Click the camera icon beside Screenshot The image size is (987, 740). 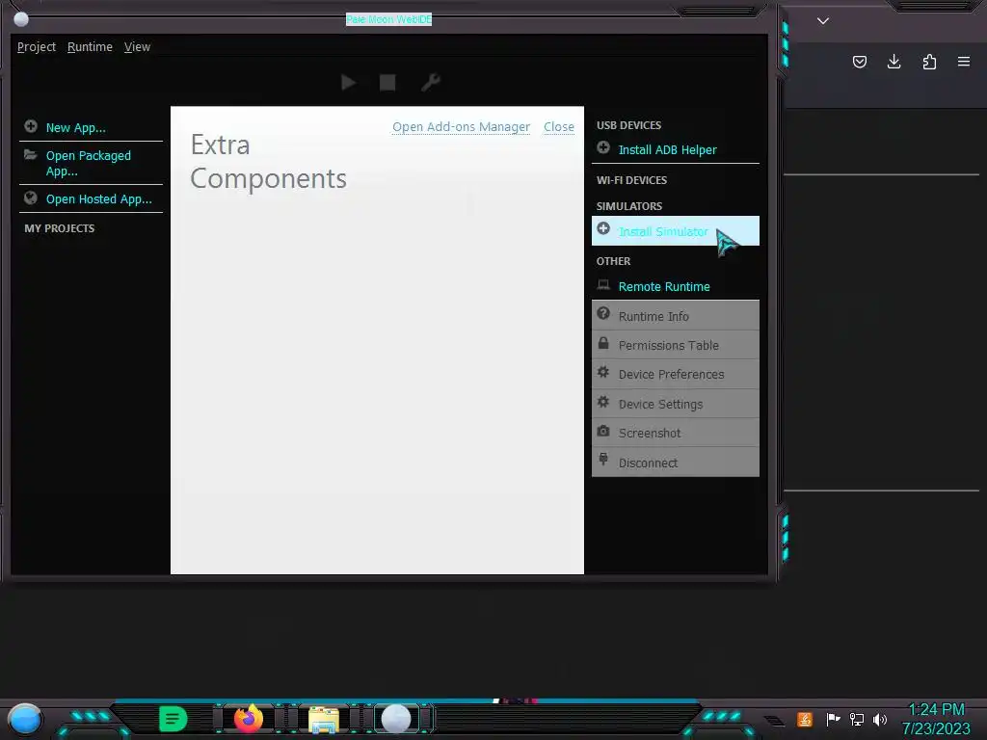[x=603, y=431]
